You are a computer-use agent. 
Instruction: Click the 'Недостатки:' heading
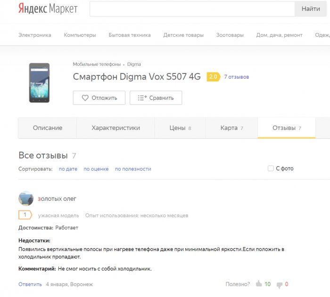34,241
